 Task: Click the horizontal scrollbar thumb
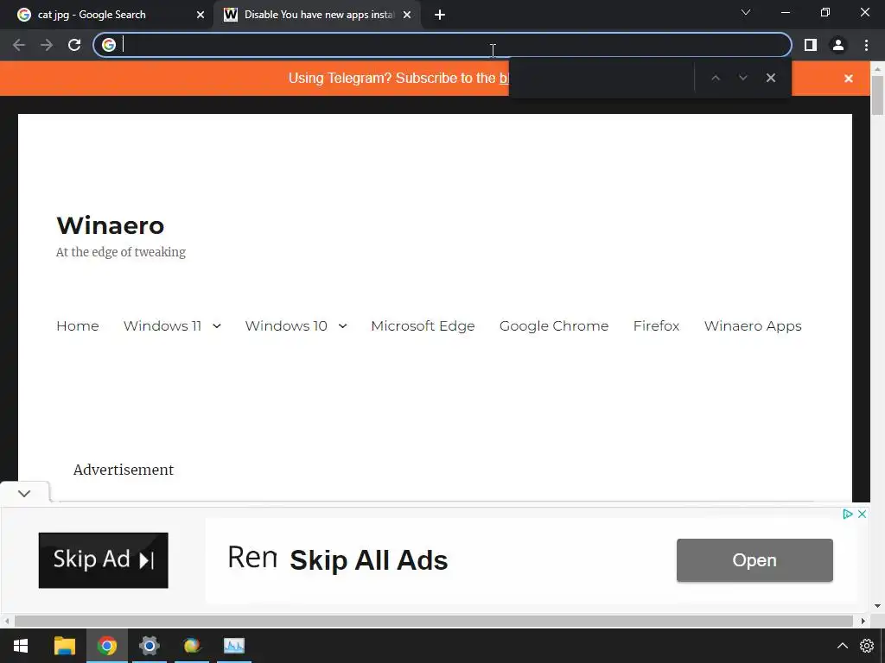434,621
